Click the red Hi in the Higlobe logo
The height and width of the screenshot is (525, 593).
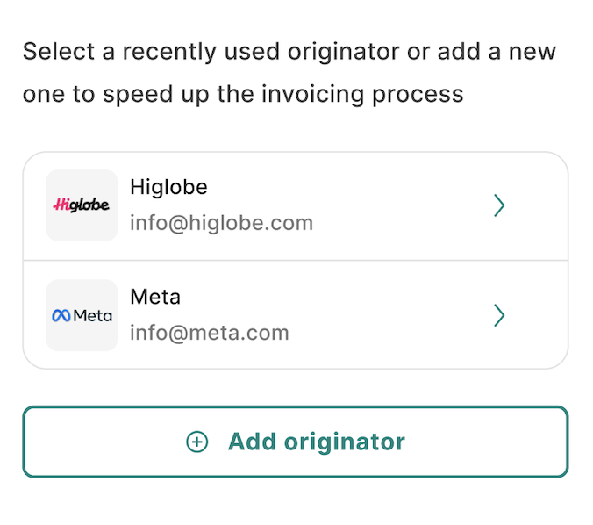pos(61,205)
